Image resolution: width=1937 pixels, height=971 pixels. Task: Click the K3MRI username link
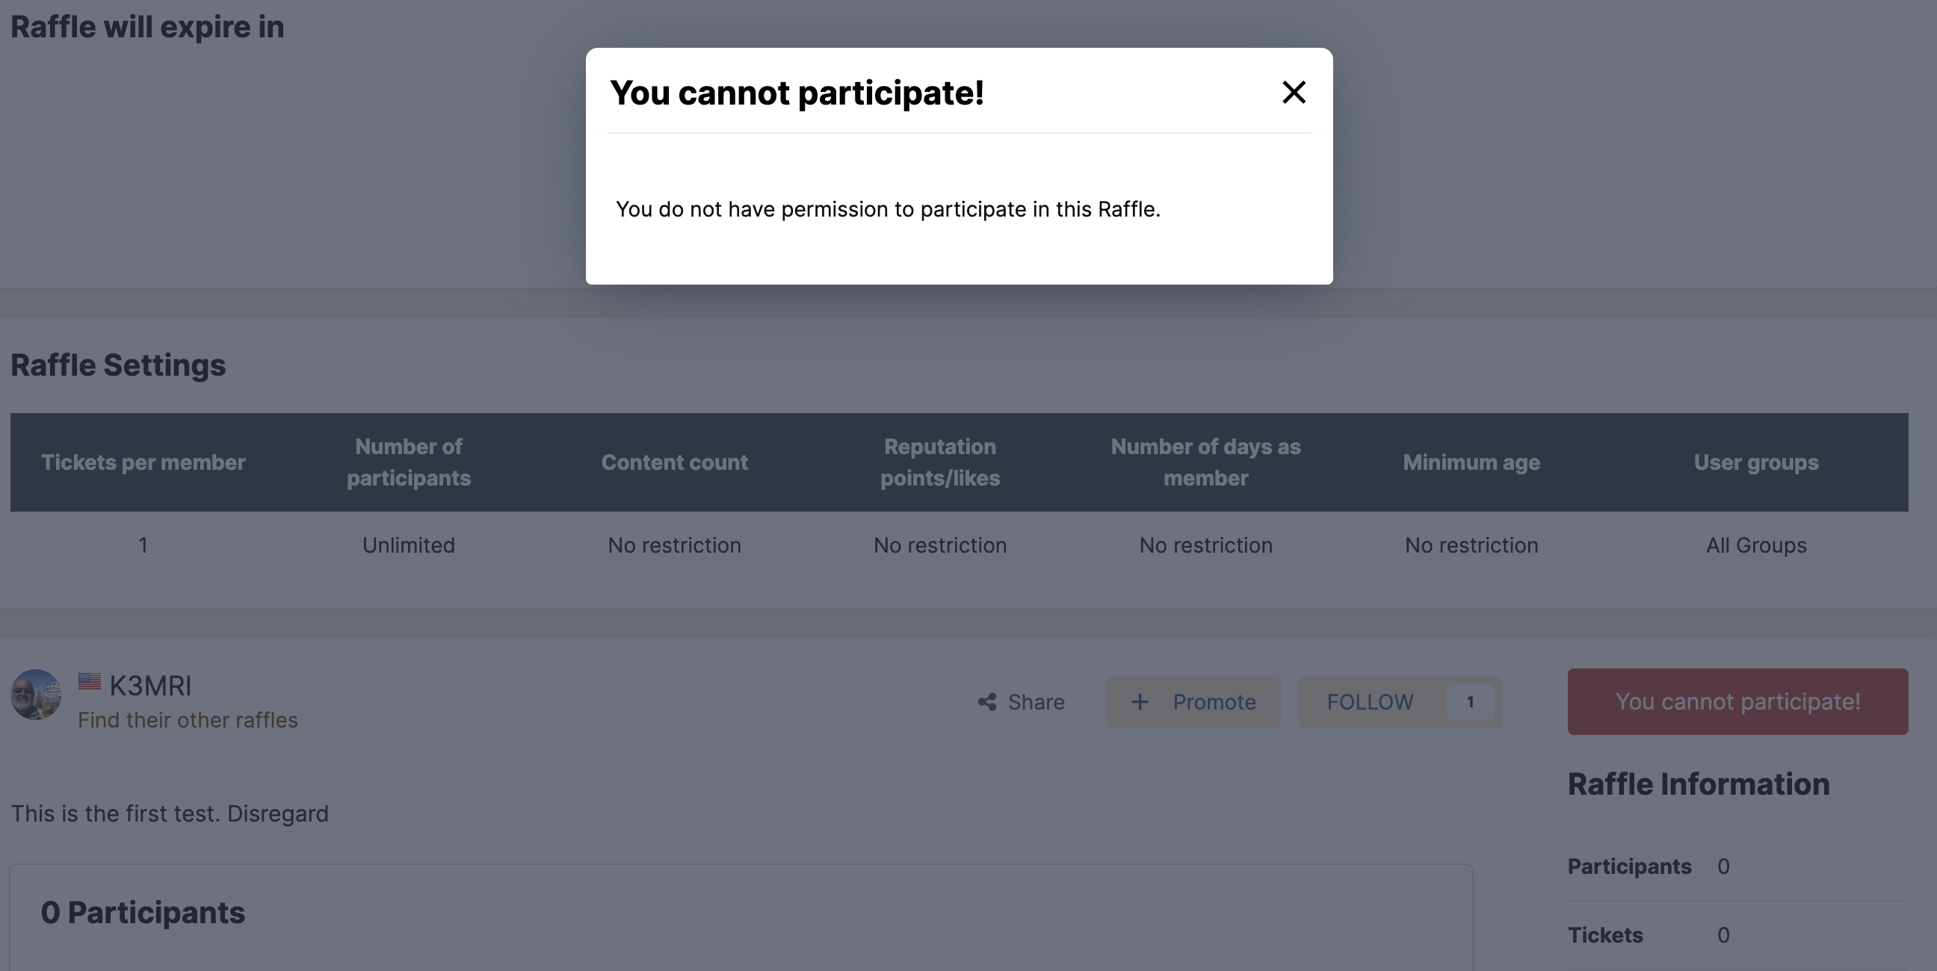(150, 686)
